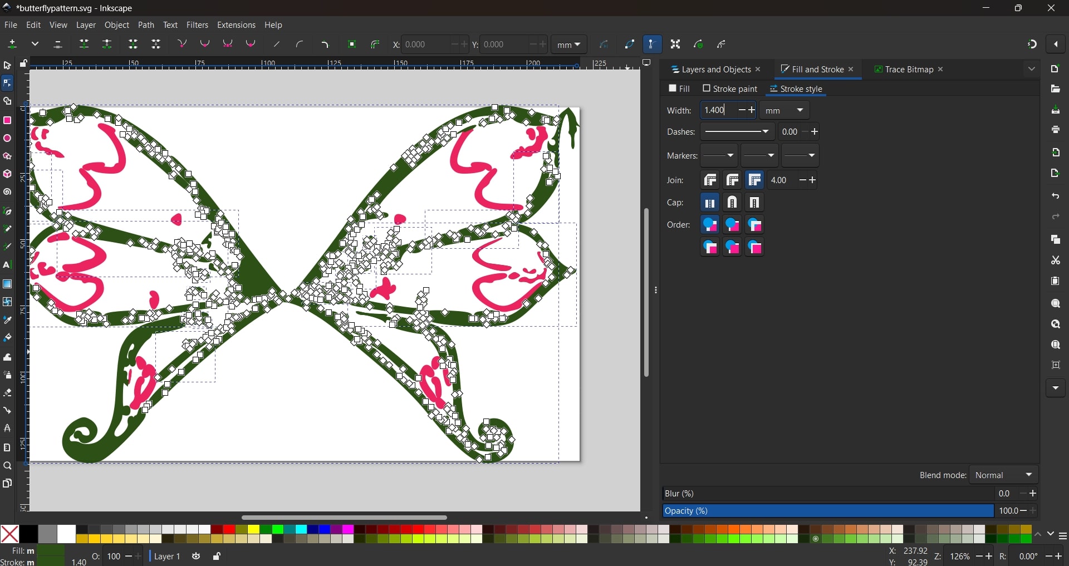This screenshot has width=1069, height=566.
Task: Choose square cap style
Action: pos(755,203)
